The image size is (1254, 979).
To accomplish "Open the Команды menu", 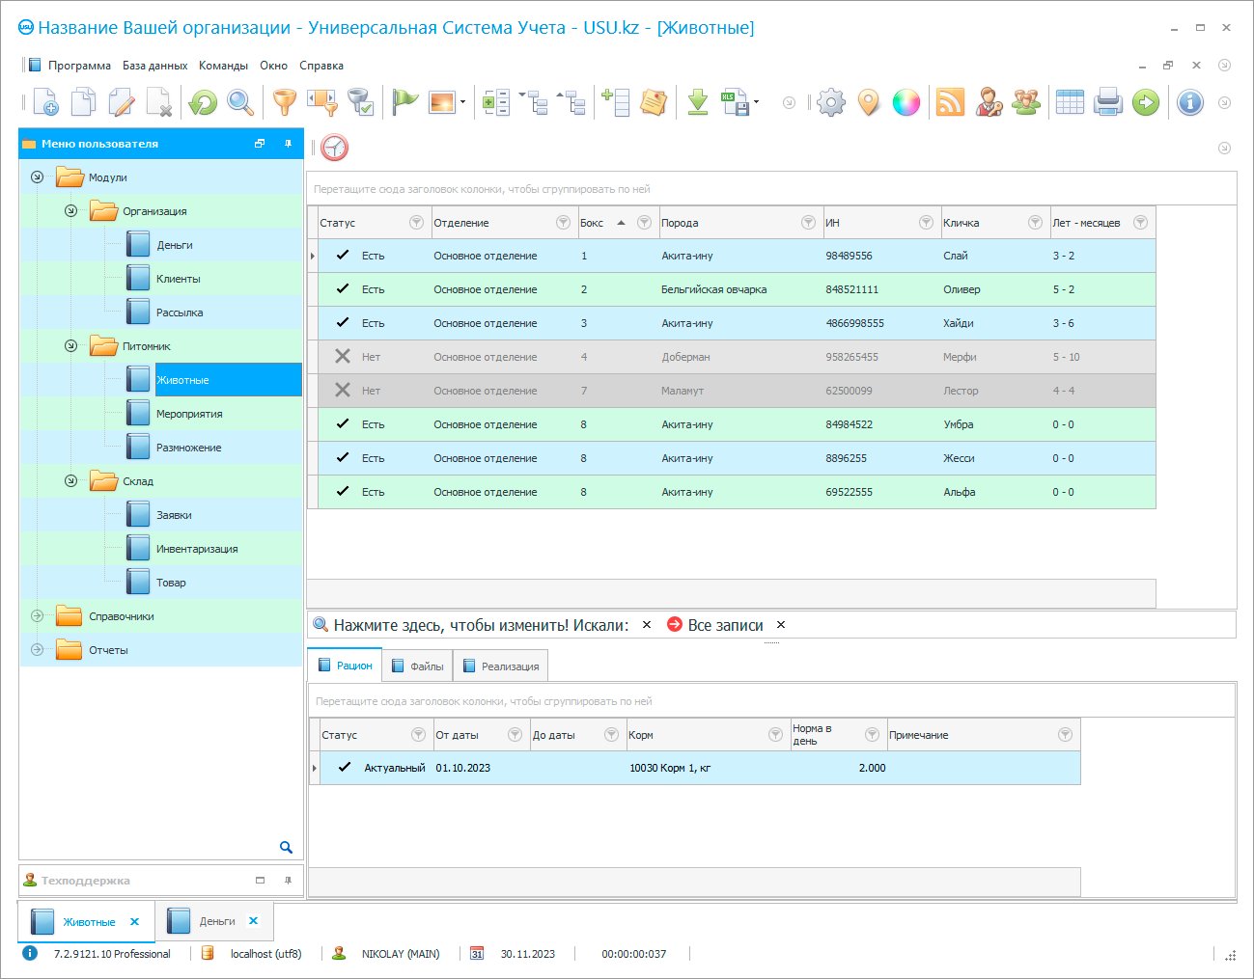I will (x=223, y=66).
